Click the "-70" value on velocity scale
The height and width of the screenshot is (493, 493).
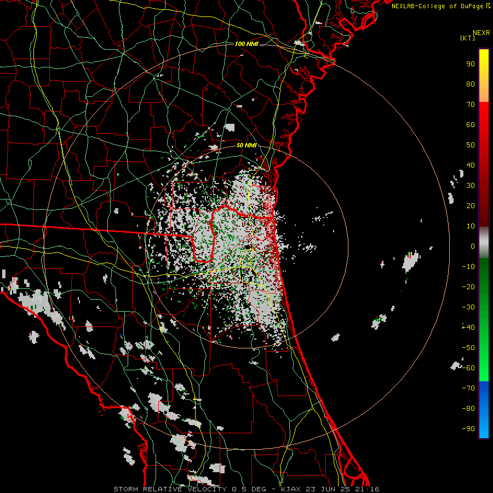click(468, 388)
